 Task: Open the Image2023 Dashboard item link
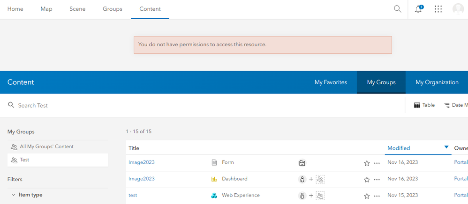(142, 179)
